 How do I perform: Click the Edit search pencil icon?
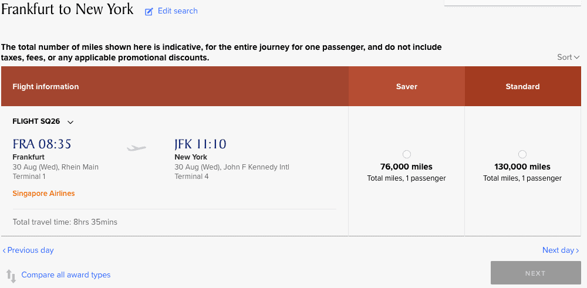click(x=149, y=12)
